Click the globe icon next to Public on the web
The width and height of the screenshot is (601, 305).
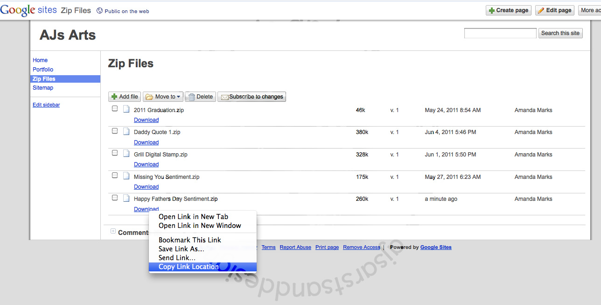pyautogui.click(x=99, y=11)
